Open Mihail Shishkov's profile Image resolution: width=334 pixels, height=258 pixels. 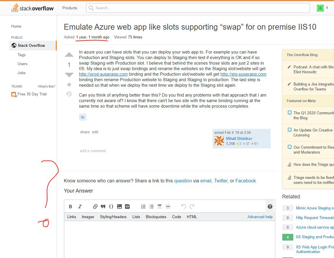click(x=239, y=138)
